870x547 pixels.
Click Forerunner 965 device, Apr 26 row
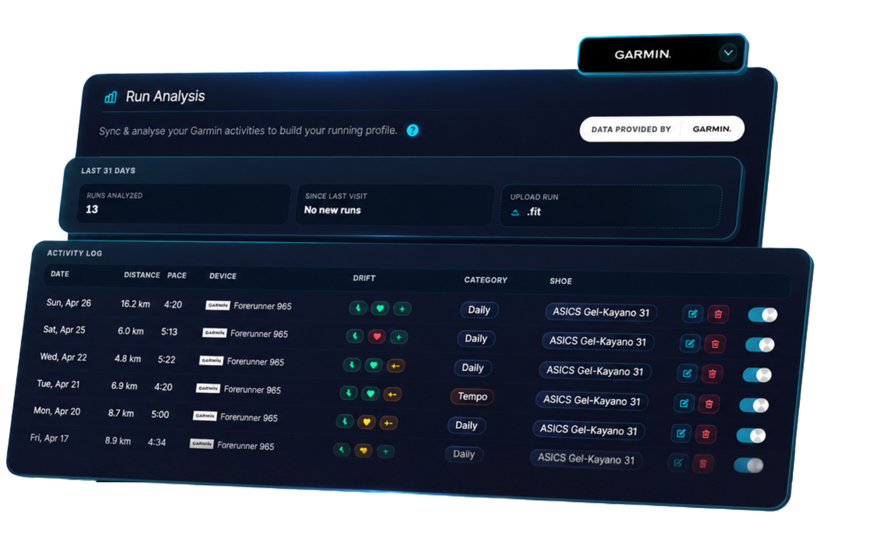tap(248, 306)
